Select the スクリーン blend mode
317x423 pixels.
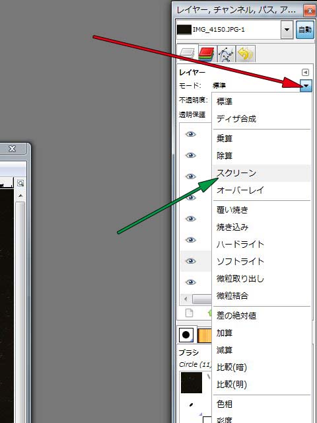(262, 173)
